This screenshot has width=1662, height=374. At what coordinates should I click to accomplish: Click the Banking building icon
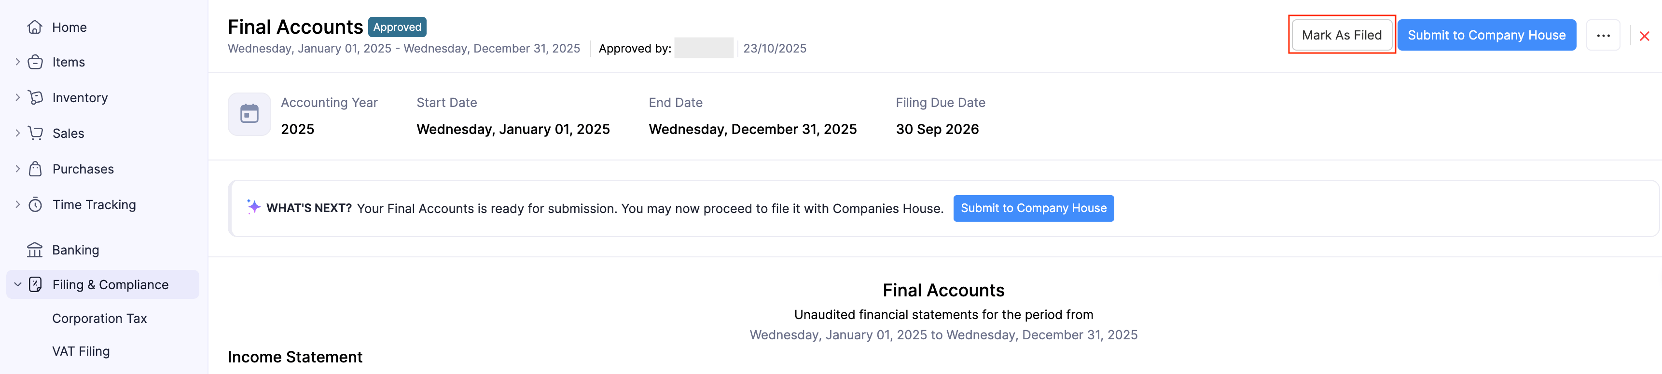(35, 250)
